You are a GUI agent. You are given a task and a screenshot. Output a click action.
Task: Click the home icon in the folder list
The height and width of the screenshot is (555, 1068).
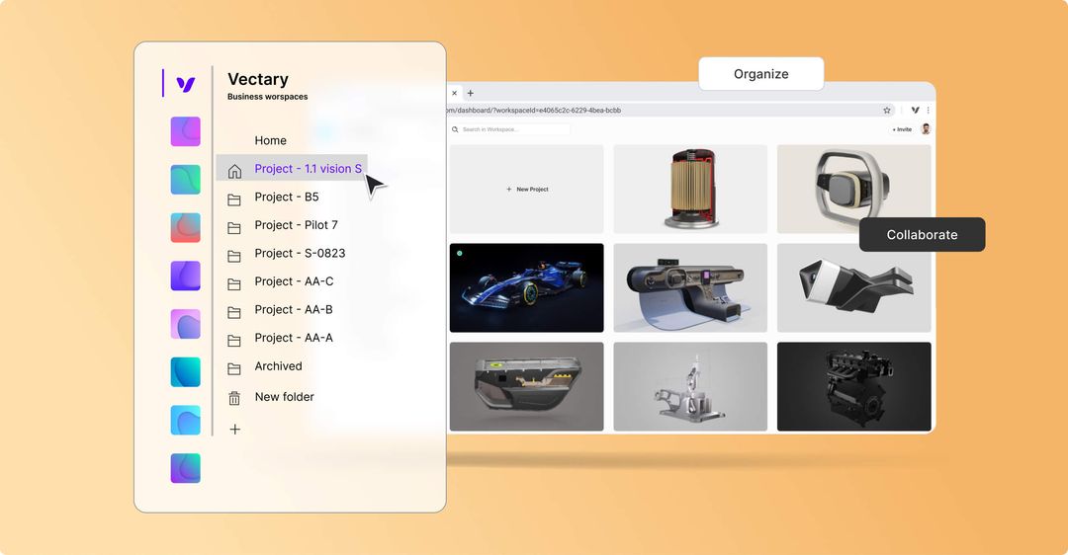(x=234, y=171)
